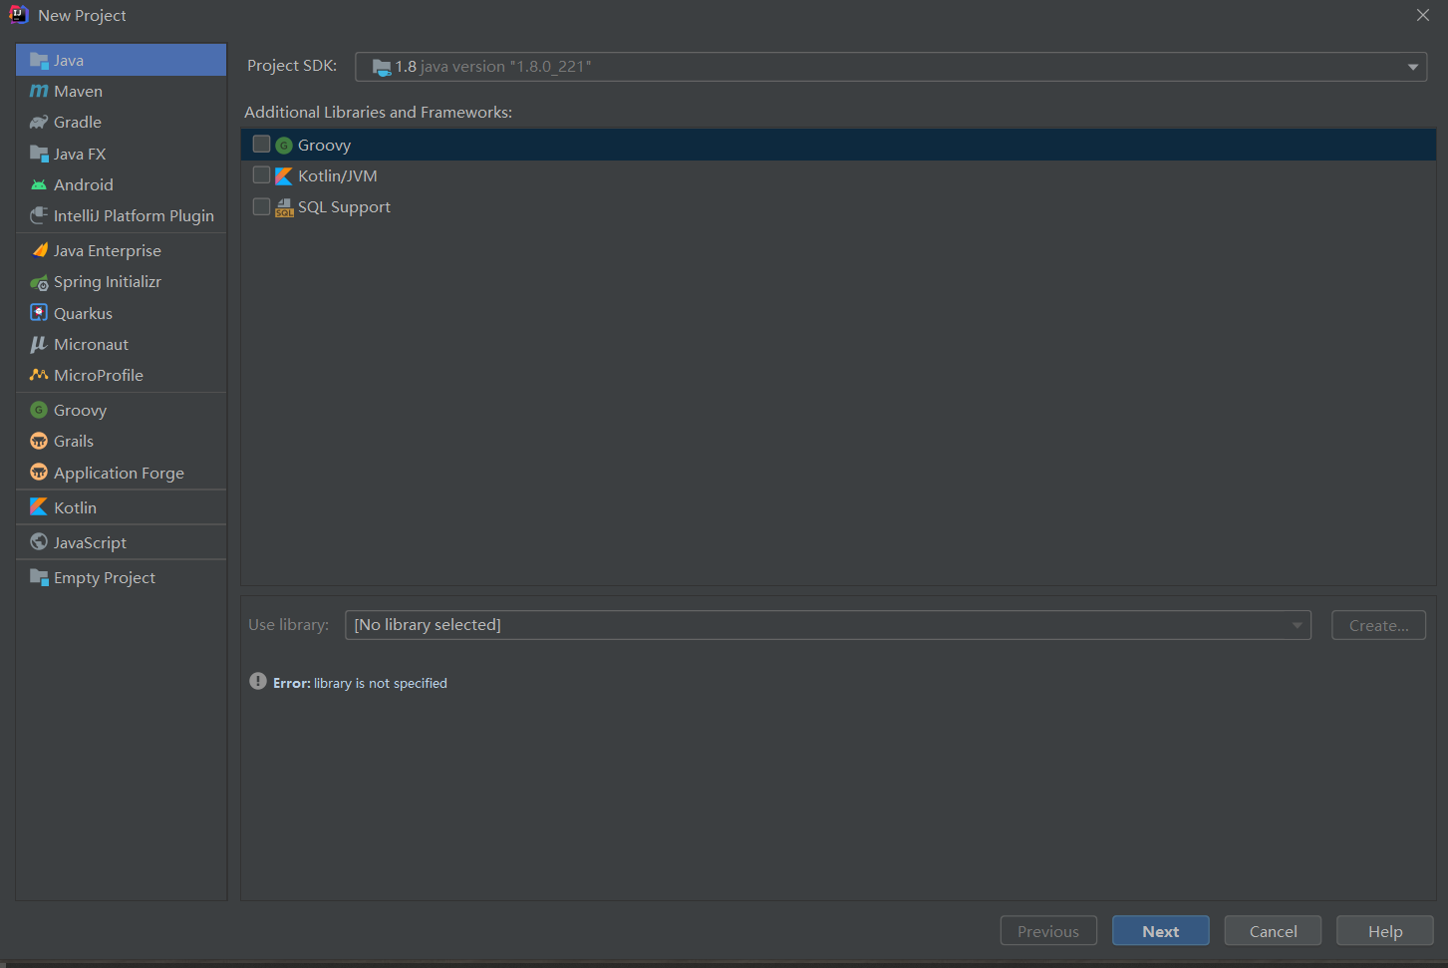Select JavaScript in the sidebar list

(x=122, y=542)
